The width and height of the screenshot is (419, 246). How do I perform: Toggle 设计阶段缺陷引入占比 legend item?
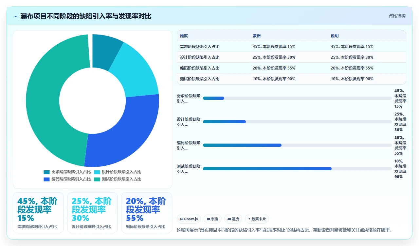[x=118, y=172]
